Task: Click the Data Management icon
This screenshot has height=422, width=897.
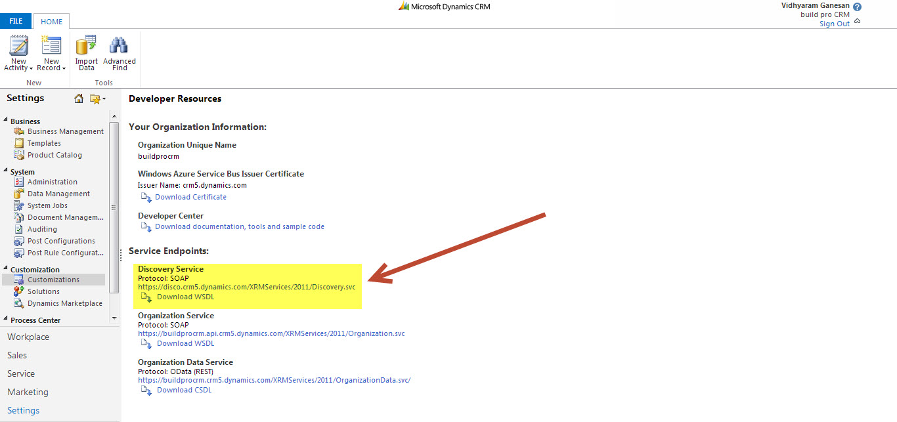Action: pyautogui.click(x=19, y=194)
